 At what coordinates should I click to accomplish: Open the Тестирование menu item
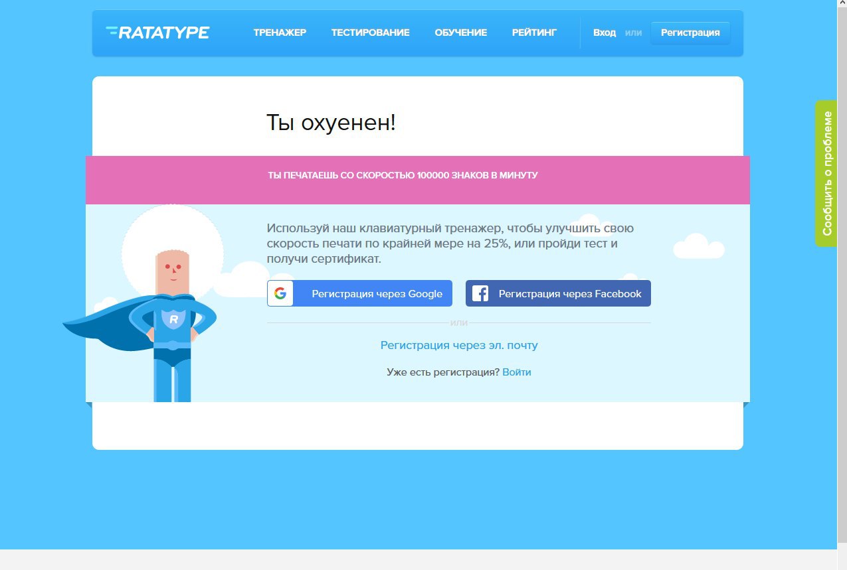(x=370, y=33)
